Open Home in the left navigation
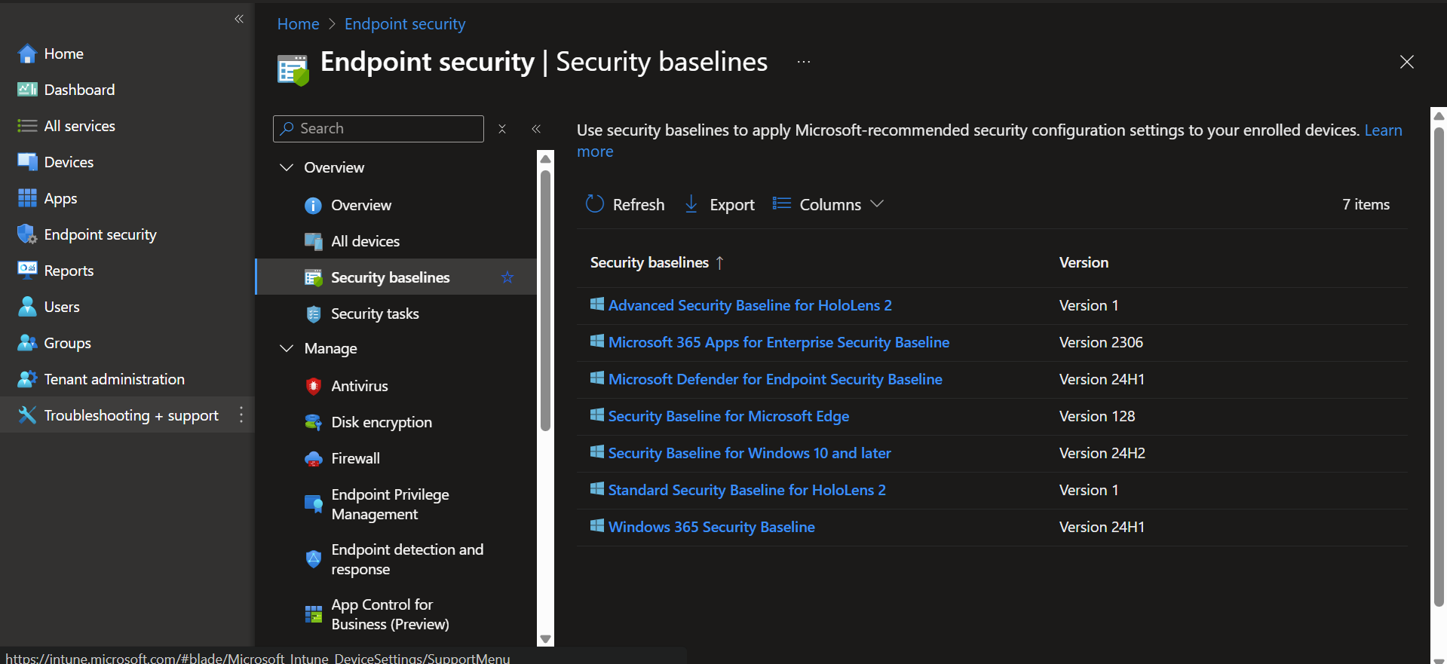This screenshot has height=664, width=1447. tap(63, 54)
